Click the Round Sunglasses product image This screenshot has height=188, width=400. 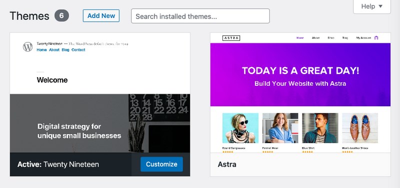[240, 128]
